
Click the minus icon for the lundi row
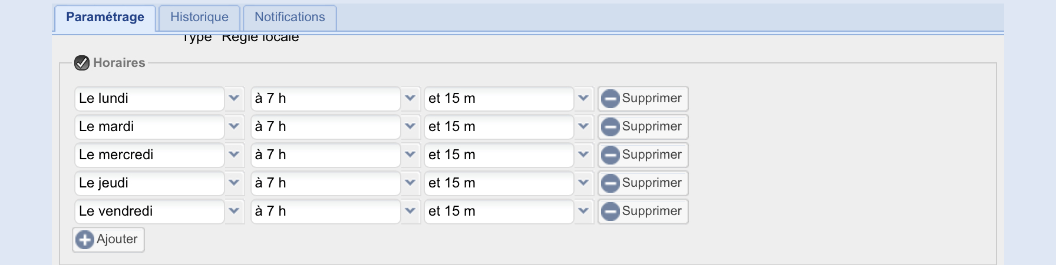(x=610, y=99)
